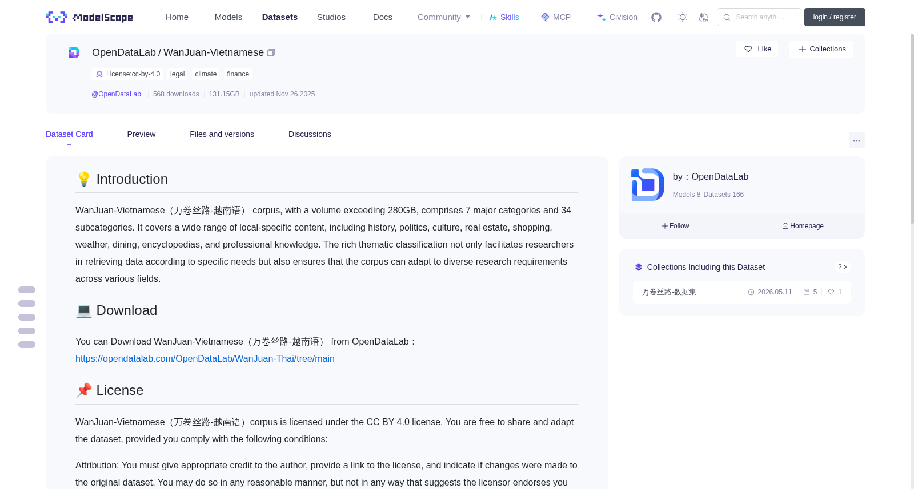Click the 131.15GB size text

(224, 94)
